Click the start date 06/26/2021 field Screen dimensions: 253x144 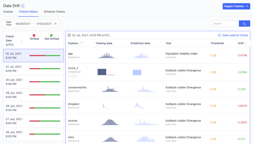tap(23, 24)
